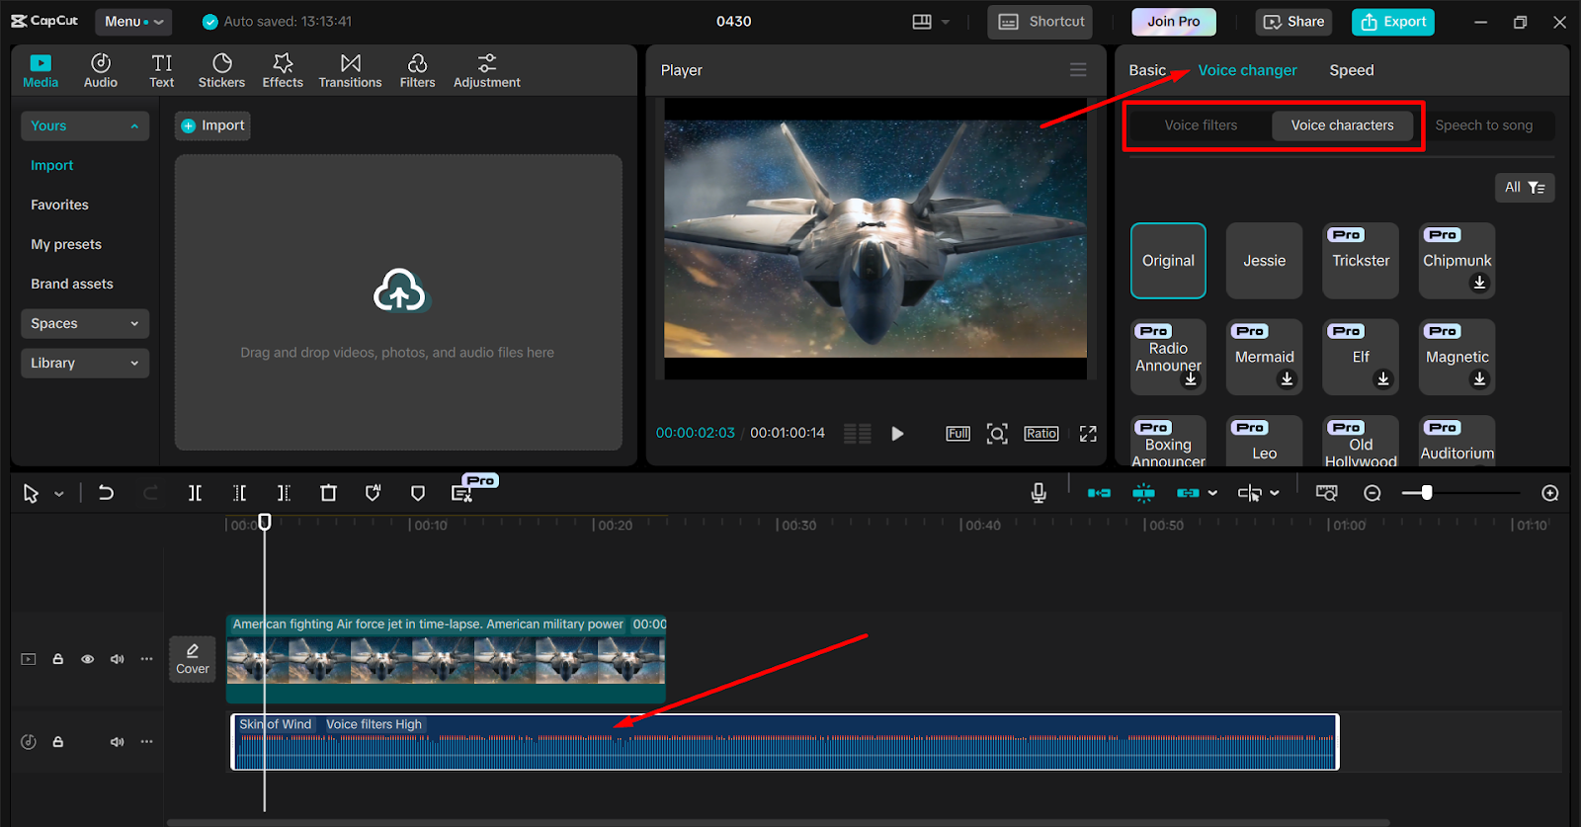Image resolution: width=1581 pixels, height=827 pixels.
Task: Click the Undo arrow
Action: point(106,493)
